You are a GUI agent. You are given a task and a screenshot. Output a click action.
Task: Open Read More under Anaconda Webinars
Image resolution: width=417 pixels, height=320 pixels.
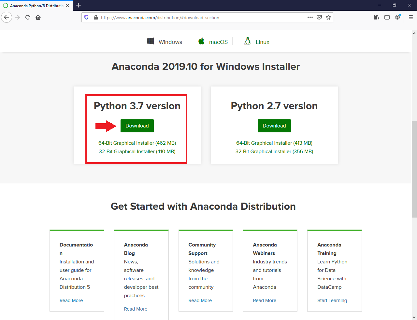pos(265,300)
